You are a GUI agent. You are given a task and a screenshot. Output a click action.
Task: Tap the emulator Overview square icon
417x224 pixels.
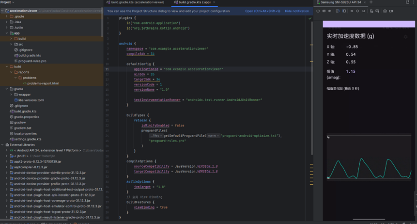click(364, 11)
